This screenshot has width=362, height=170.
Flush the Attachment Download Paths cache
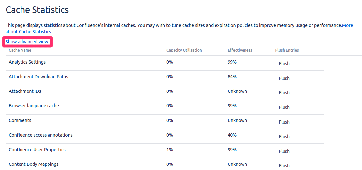(284, 78)
